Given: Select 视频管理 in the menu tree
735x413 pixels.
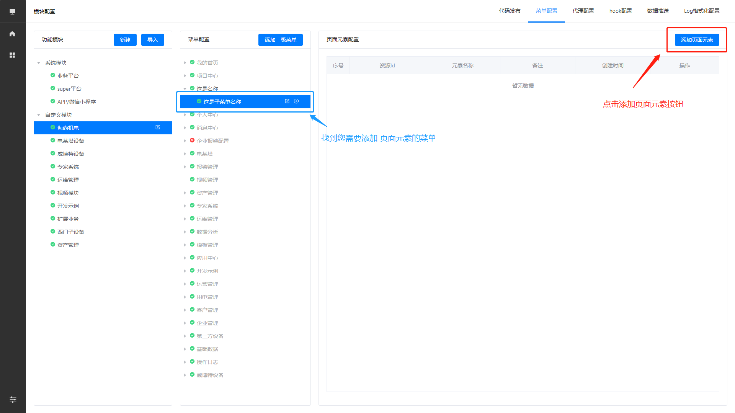Looking at the screenshot, I should [207, 180].
